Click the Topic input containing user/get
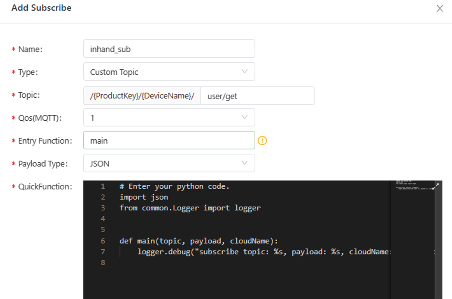Screen dimensions: 452x299 [x=257, y=96]
